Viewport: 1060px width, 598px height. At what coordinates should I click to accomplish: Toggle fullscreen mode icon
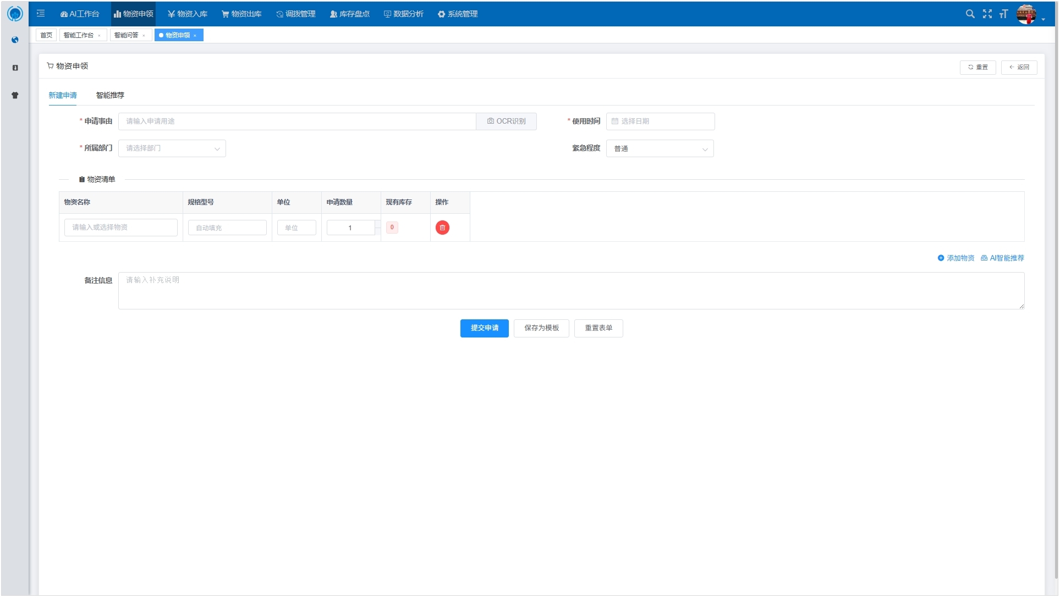pyautogui.click(x=987, y=14)
